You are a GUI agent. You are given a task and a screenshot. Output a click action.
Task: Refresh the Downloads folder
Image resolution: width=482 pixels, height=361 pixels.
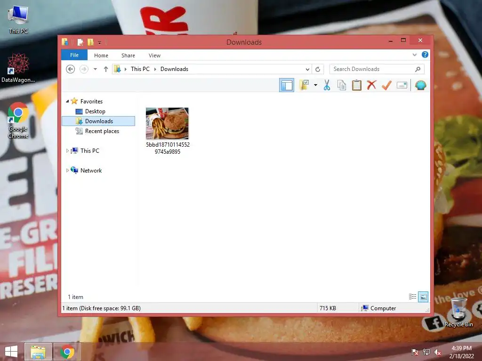coord(318,69)
